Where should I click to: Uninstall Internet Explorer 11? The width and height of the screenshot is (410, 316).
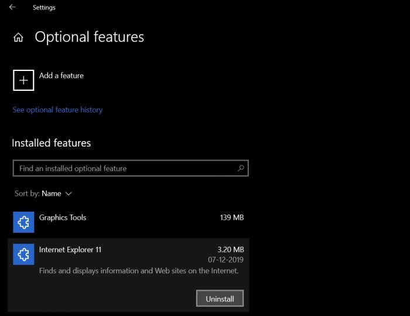[220, 298]
